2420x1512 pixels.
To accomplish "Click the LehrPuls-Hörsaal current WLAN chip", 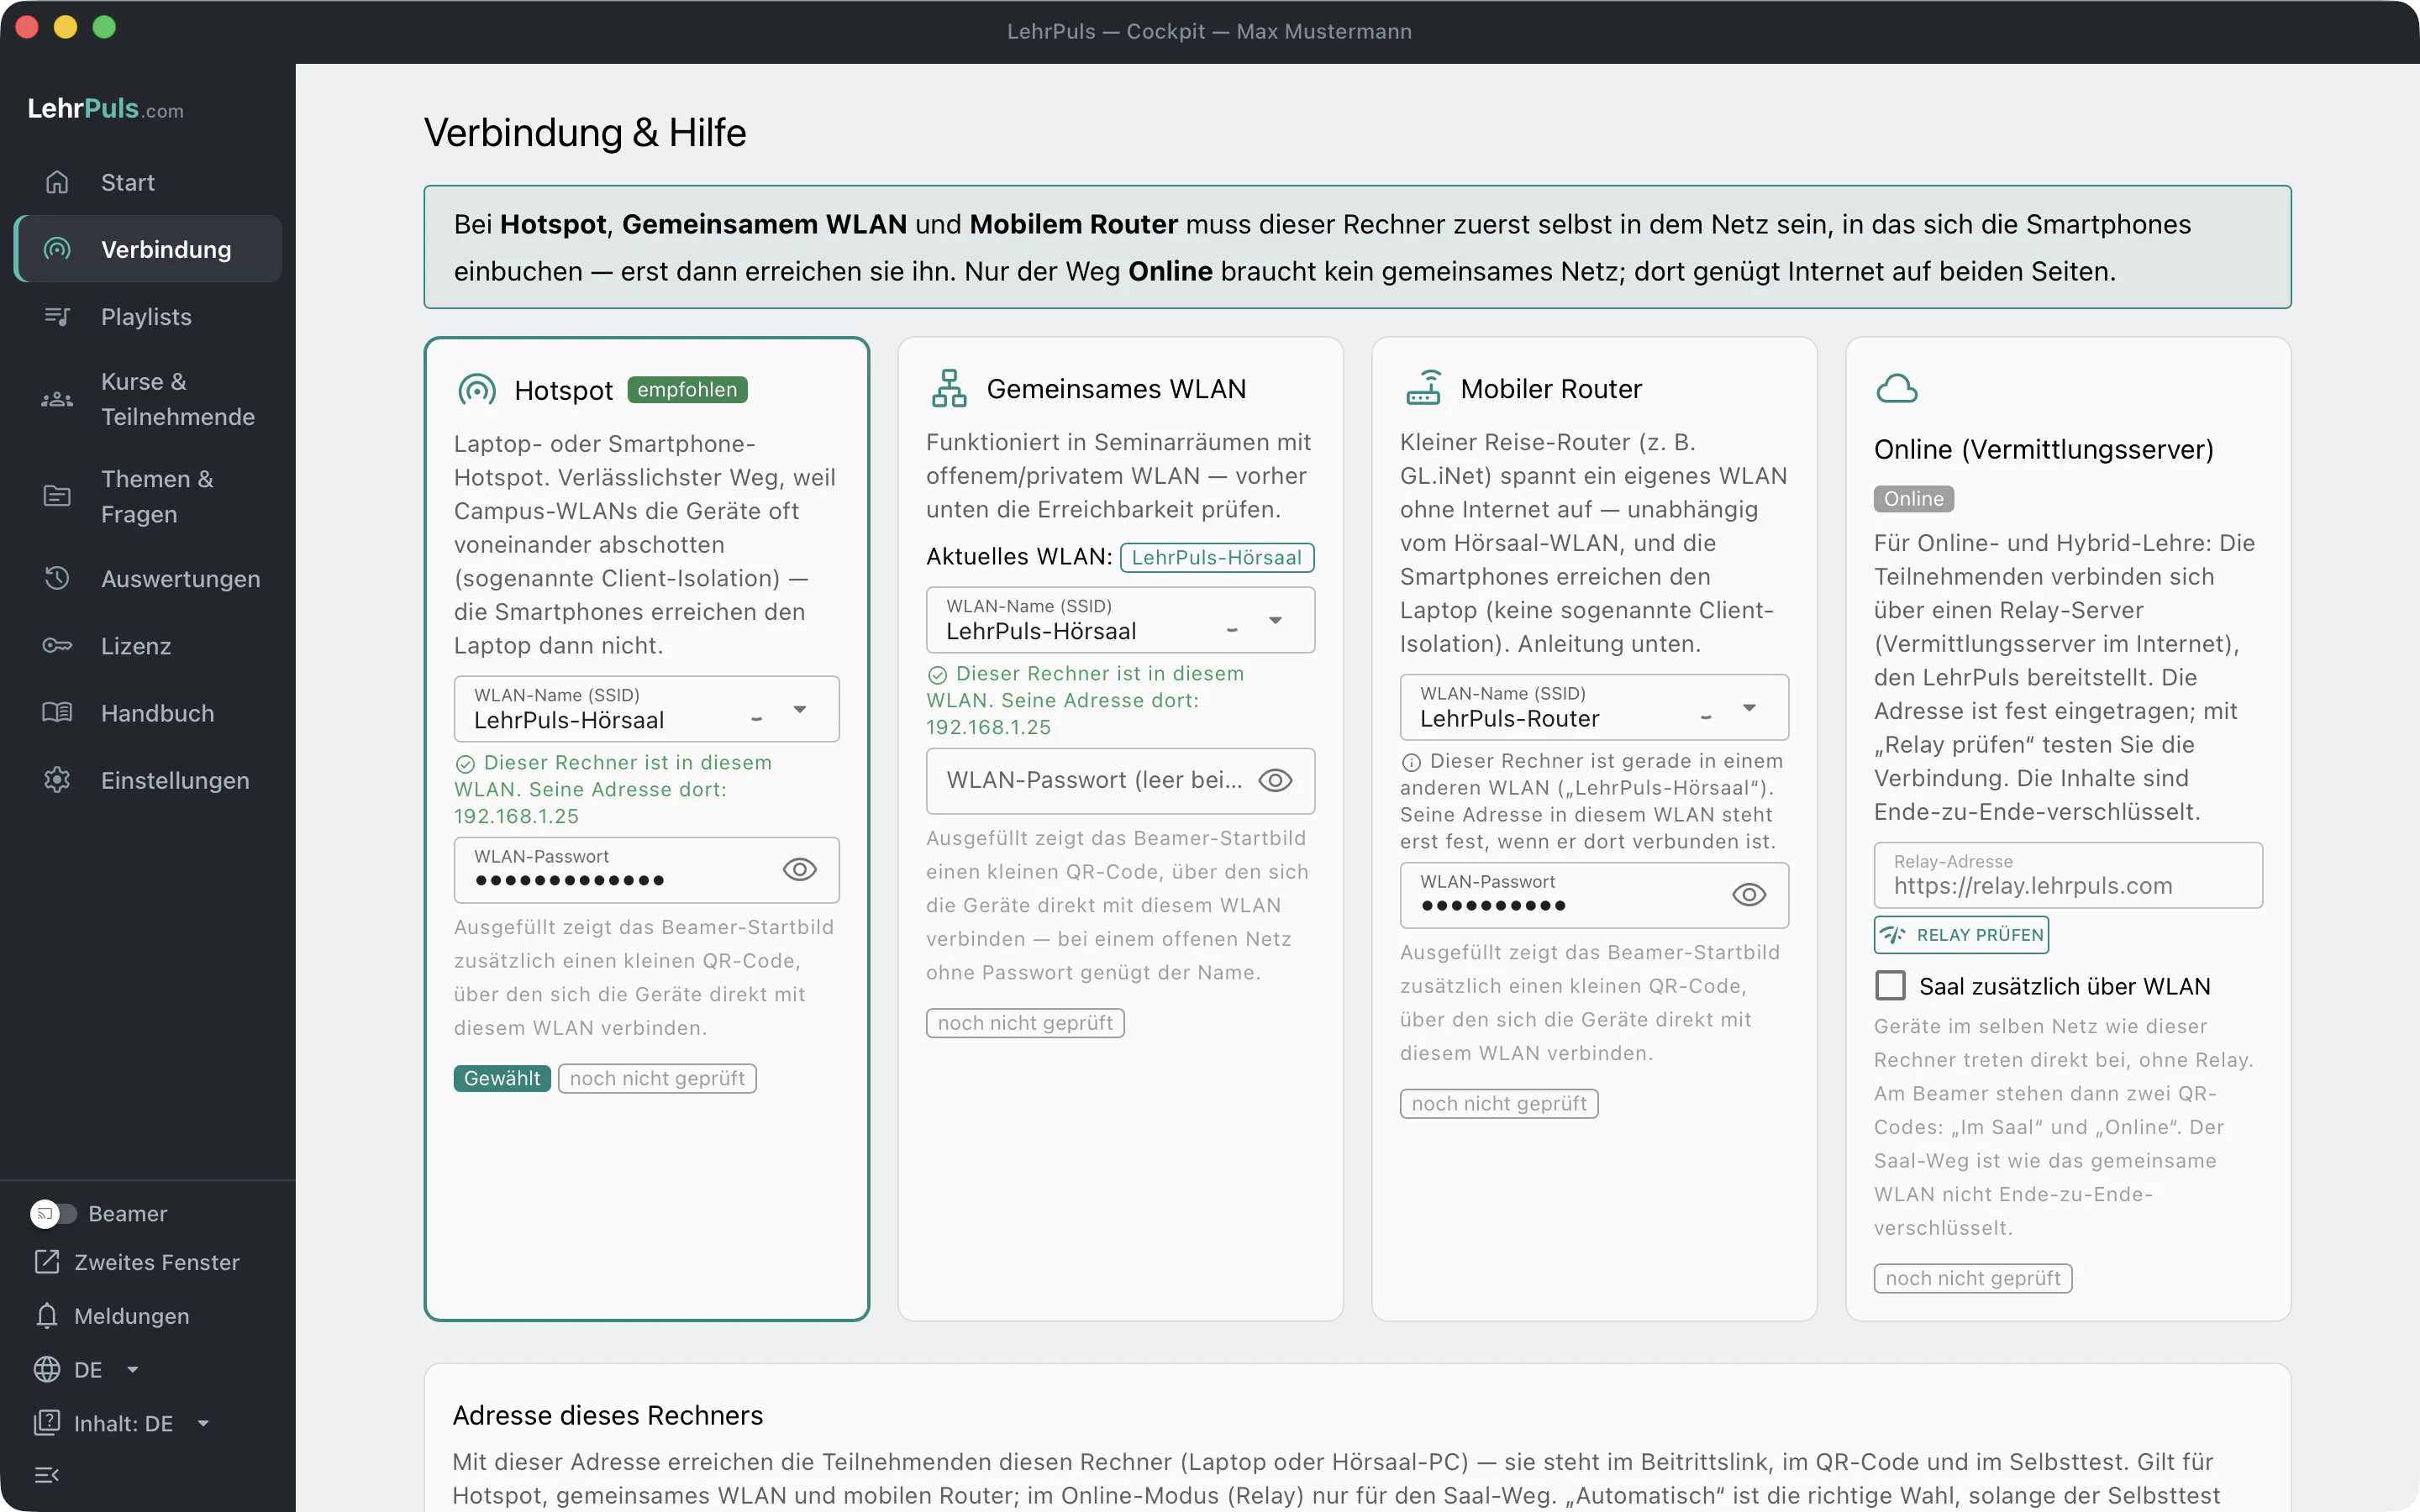I will pos(1217,558).
